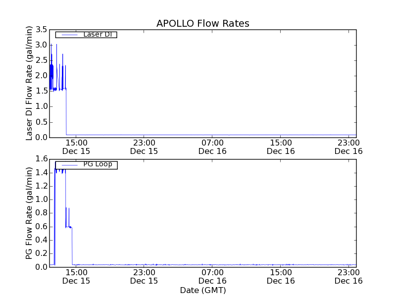396x297 pixels.
Task: Click the 2.0 tick on the Laser DI y-axis
Action: (x=41, y=76)
